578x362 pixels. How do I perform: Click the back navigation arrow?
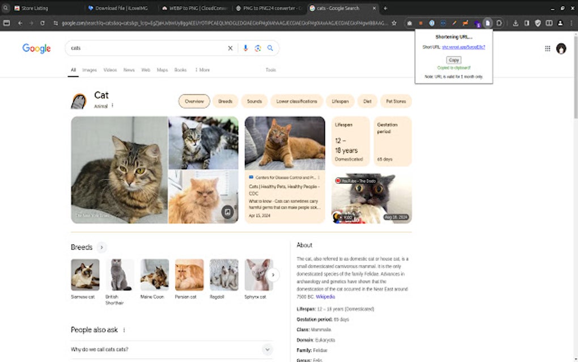point(19,23)
